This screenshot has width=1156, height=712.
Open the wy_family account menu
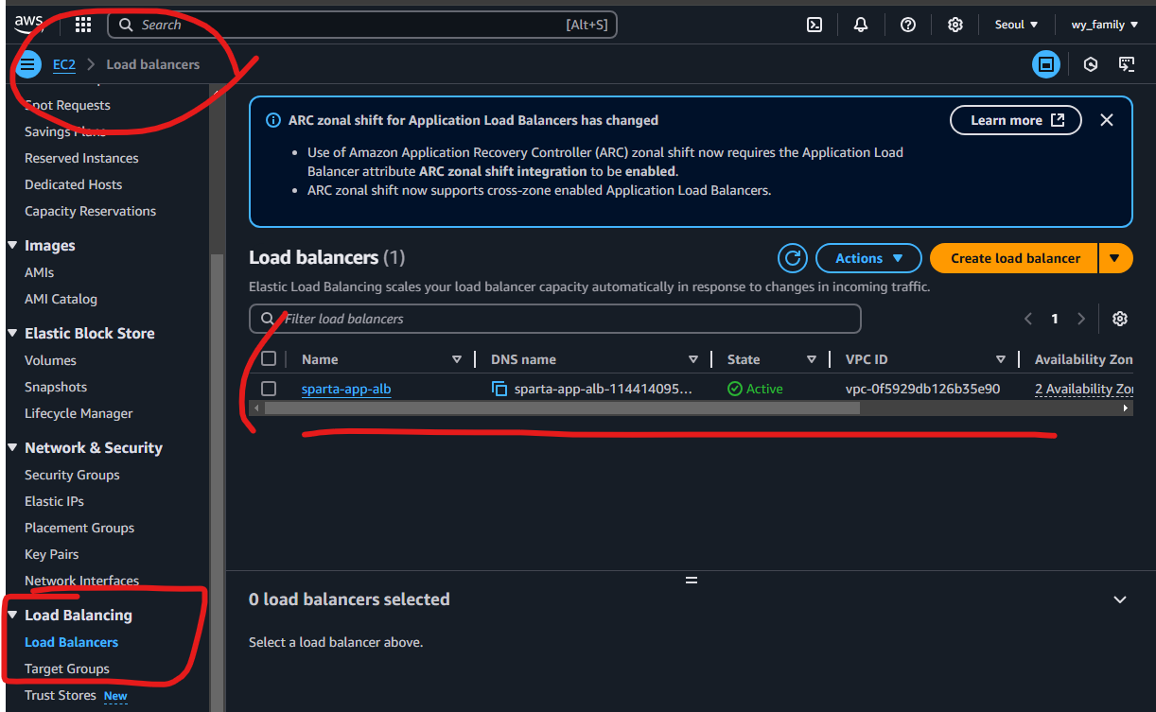pyautogui.click(x=1104, y=25)
